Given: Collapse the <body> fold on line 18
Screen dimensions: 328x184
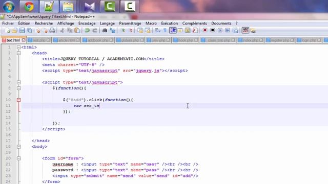Looking at the screenshot, I should pyautogui.click(x=18, y=147).
